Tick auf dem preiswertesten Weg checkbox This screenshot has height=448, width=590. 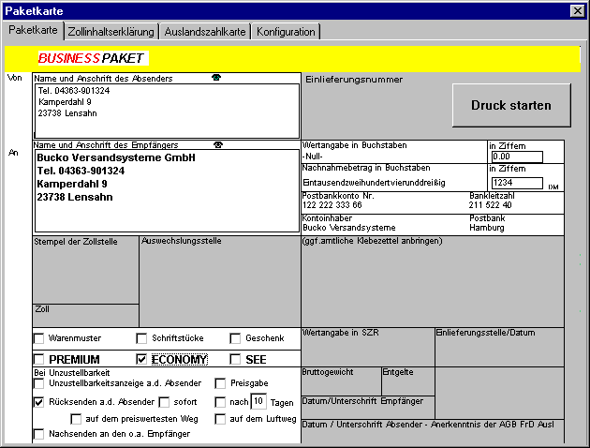point(76,419)
